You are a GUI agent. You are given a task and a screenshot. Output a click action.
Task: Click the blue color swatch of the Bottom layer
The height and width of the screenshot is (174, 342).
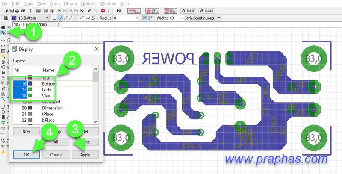point(30,83)
